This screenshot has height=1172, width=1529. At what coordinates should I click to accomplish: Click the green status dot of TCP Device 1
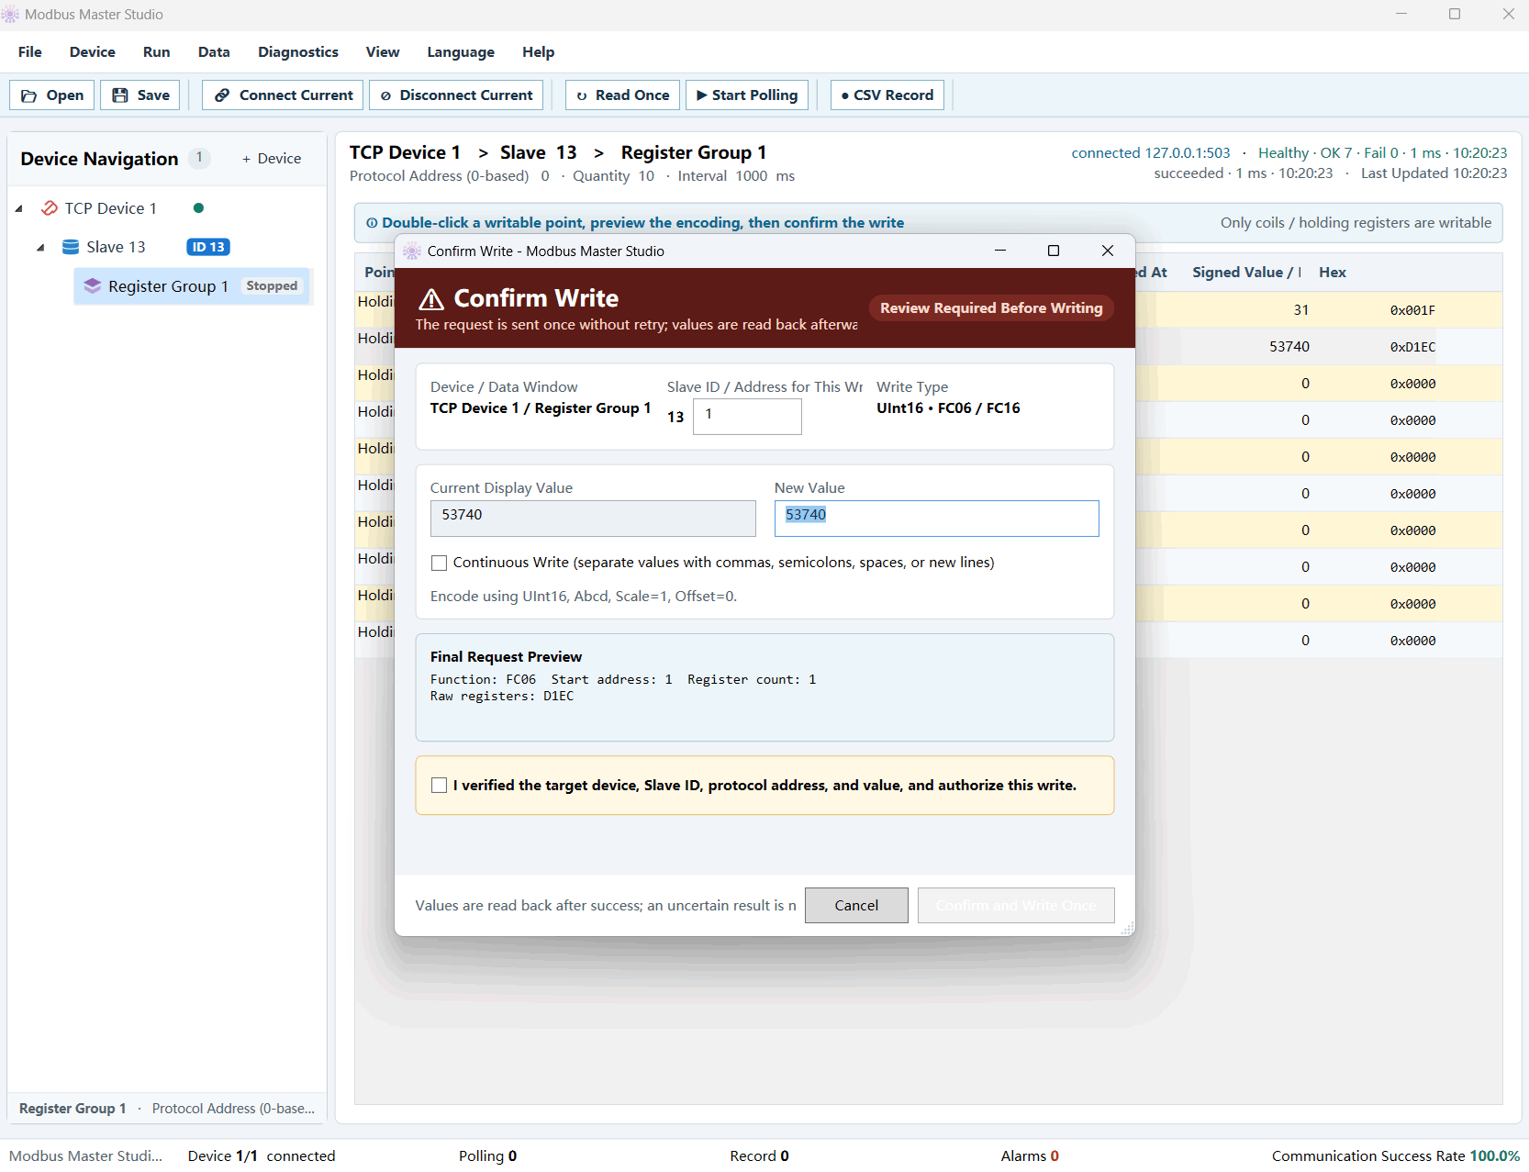point(198,208)
